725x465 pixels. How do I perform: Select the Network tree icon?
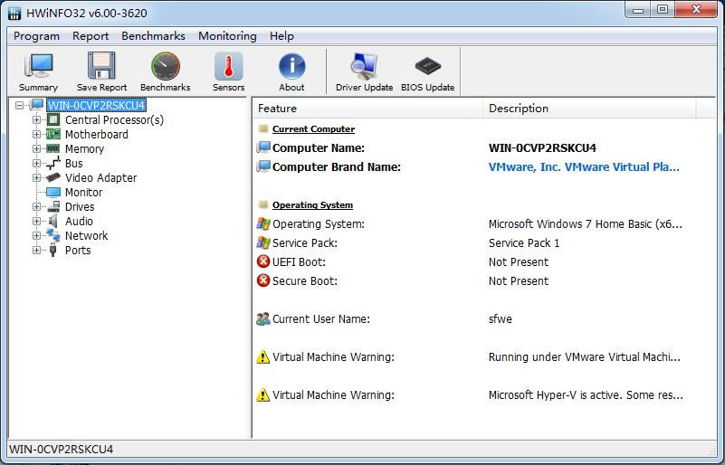pyautogui.click(x=53, y=236)
